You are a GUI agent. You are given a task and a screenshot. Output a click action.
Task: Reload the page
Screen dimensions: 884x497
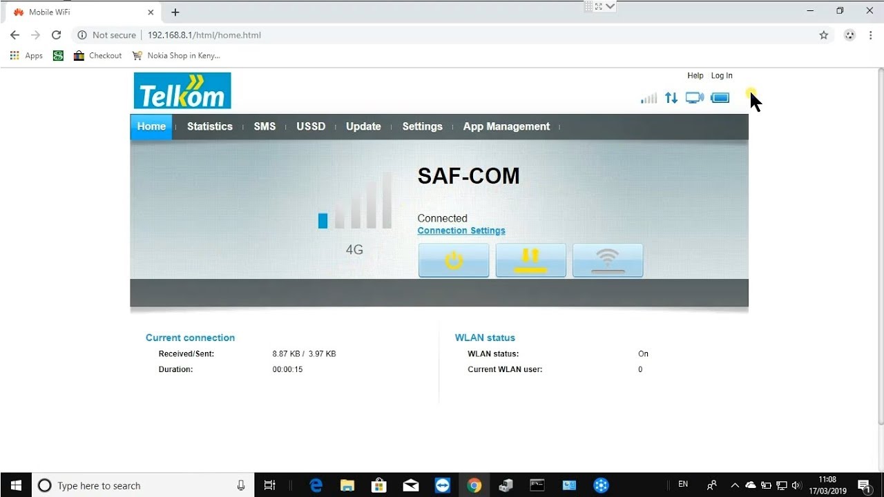pyautogui.click(x=57, y=35)
